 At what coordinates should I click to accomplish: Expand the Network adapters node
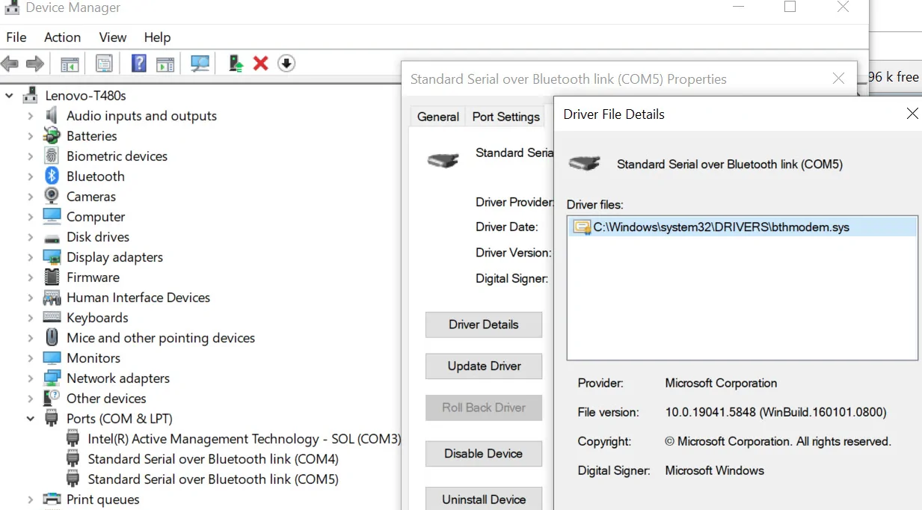coord(31,378)
